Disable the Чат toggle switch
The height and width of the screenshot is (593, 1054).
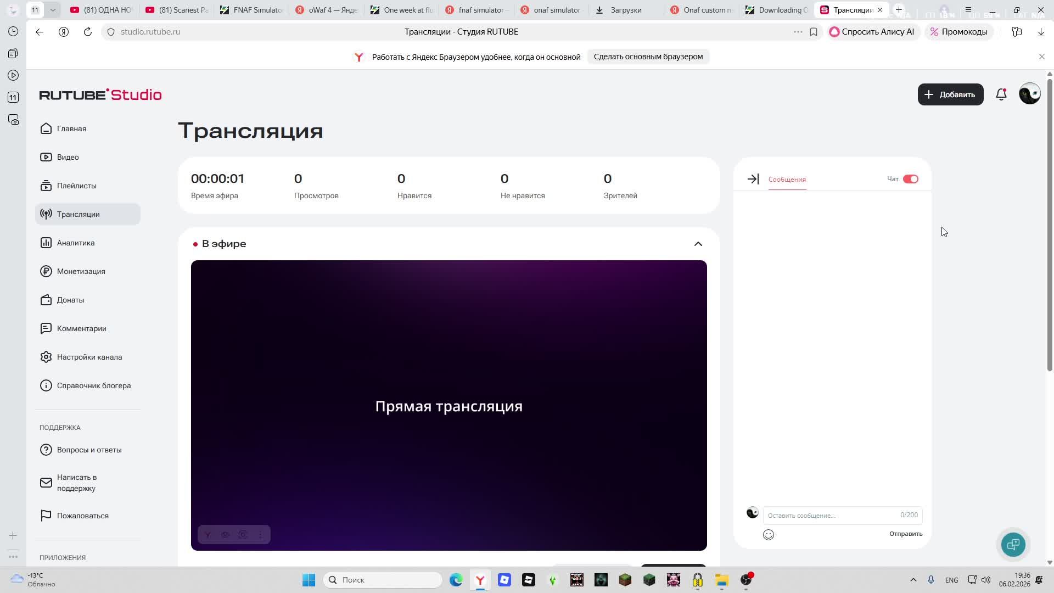click(910, 179)
